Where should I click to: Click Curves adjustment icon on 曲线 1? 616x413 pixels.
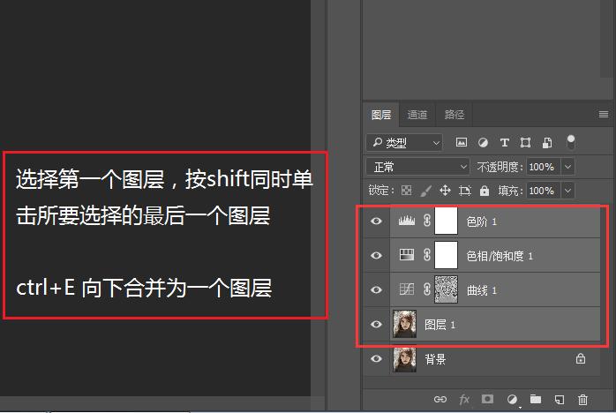(x=407, y=289)
